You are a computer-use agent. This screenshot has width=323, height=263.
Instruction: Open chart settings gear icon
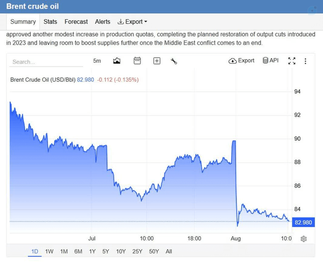304,239
